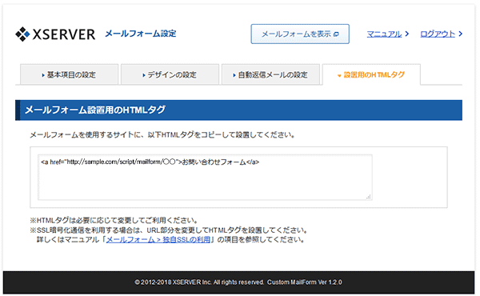Image resolution: width=480 pixels, height=296 pixels.
Task: Click the textarea resize handle
Action: tap(369, 197)
